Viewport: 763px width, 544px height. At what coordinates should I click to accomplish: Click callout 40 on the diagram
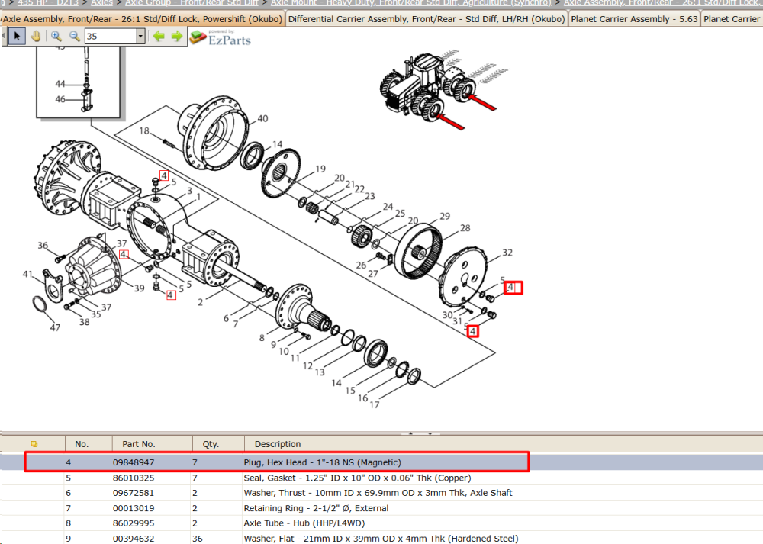click(x=262, y=118)
